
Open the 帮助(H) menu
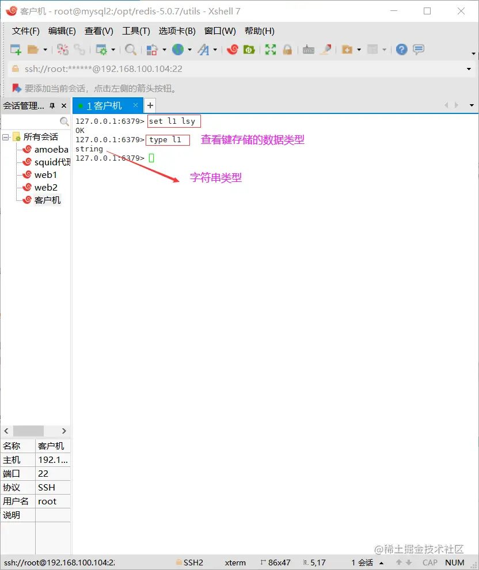tap(260, 31)
